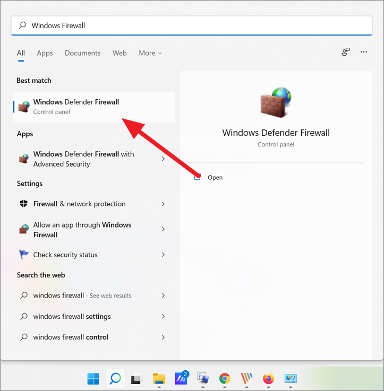
Task: Expand Allow an app through Windows Firewall chevron
Action: (x=163, y=229)
